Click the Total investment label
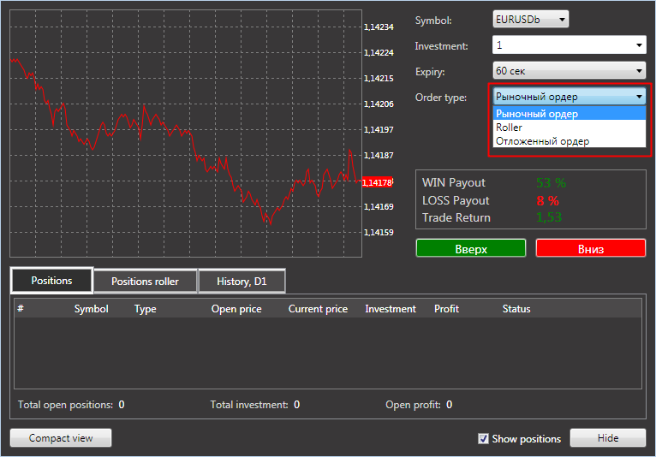Screen dimensions: 656x457 [249, 405]
